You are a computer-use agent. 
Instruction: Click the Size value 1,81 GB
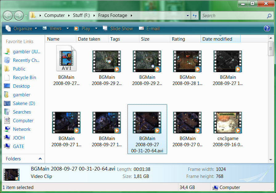pyautogui.click(x=141, y=176)
